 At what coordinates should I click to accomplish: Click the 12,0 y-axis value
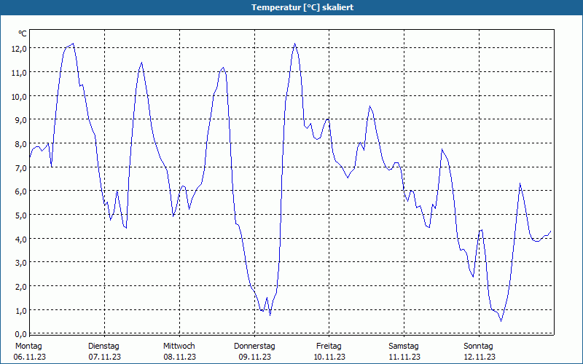19,49
